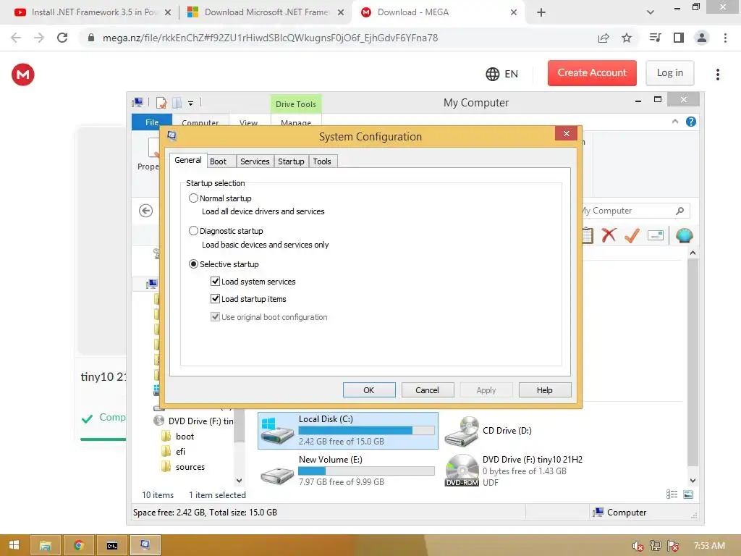Select CD Drive (D:)
The width and height of the screenshot is (741, 556).
click(x=489, y=430)
